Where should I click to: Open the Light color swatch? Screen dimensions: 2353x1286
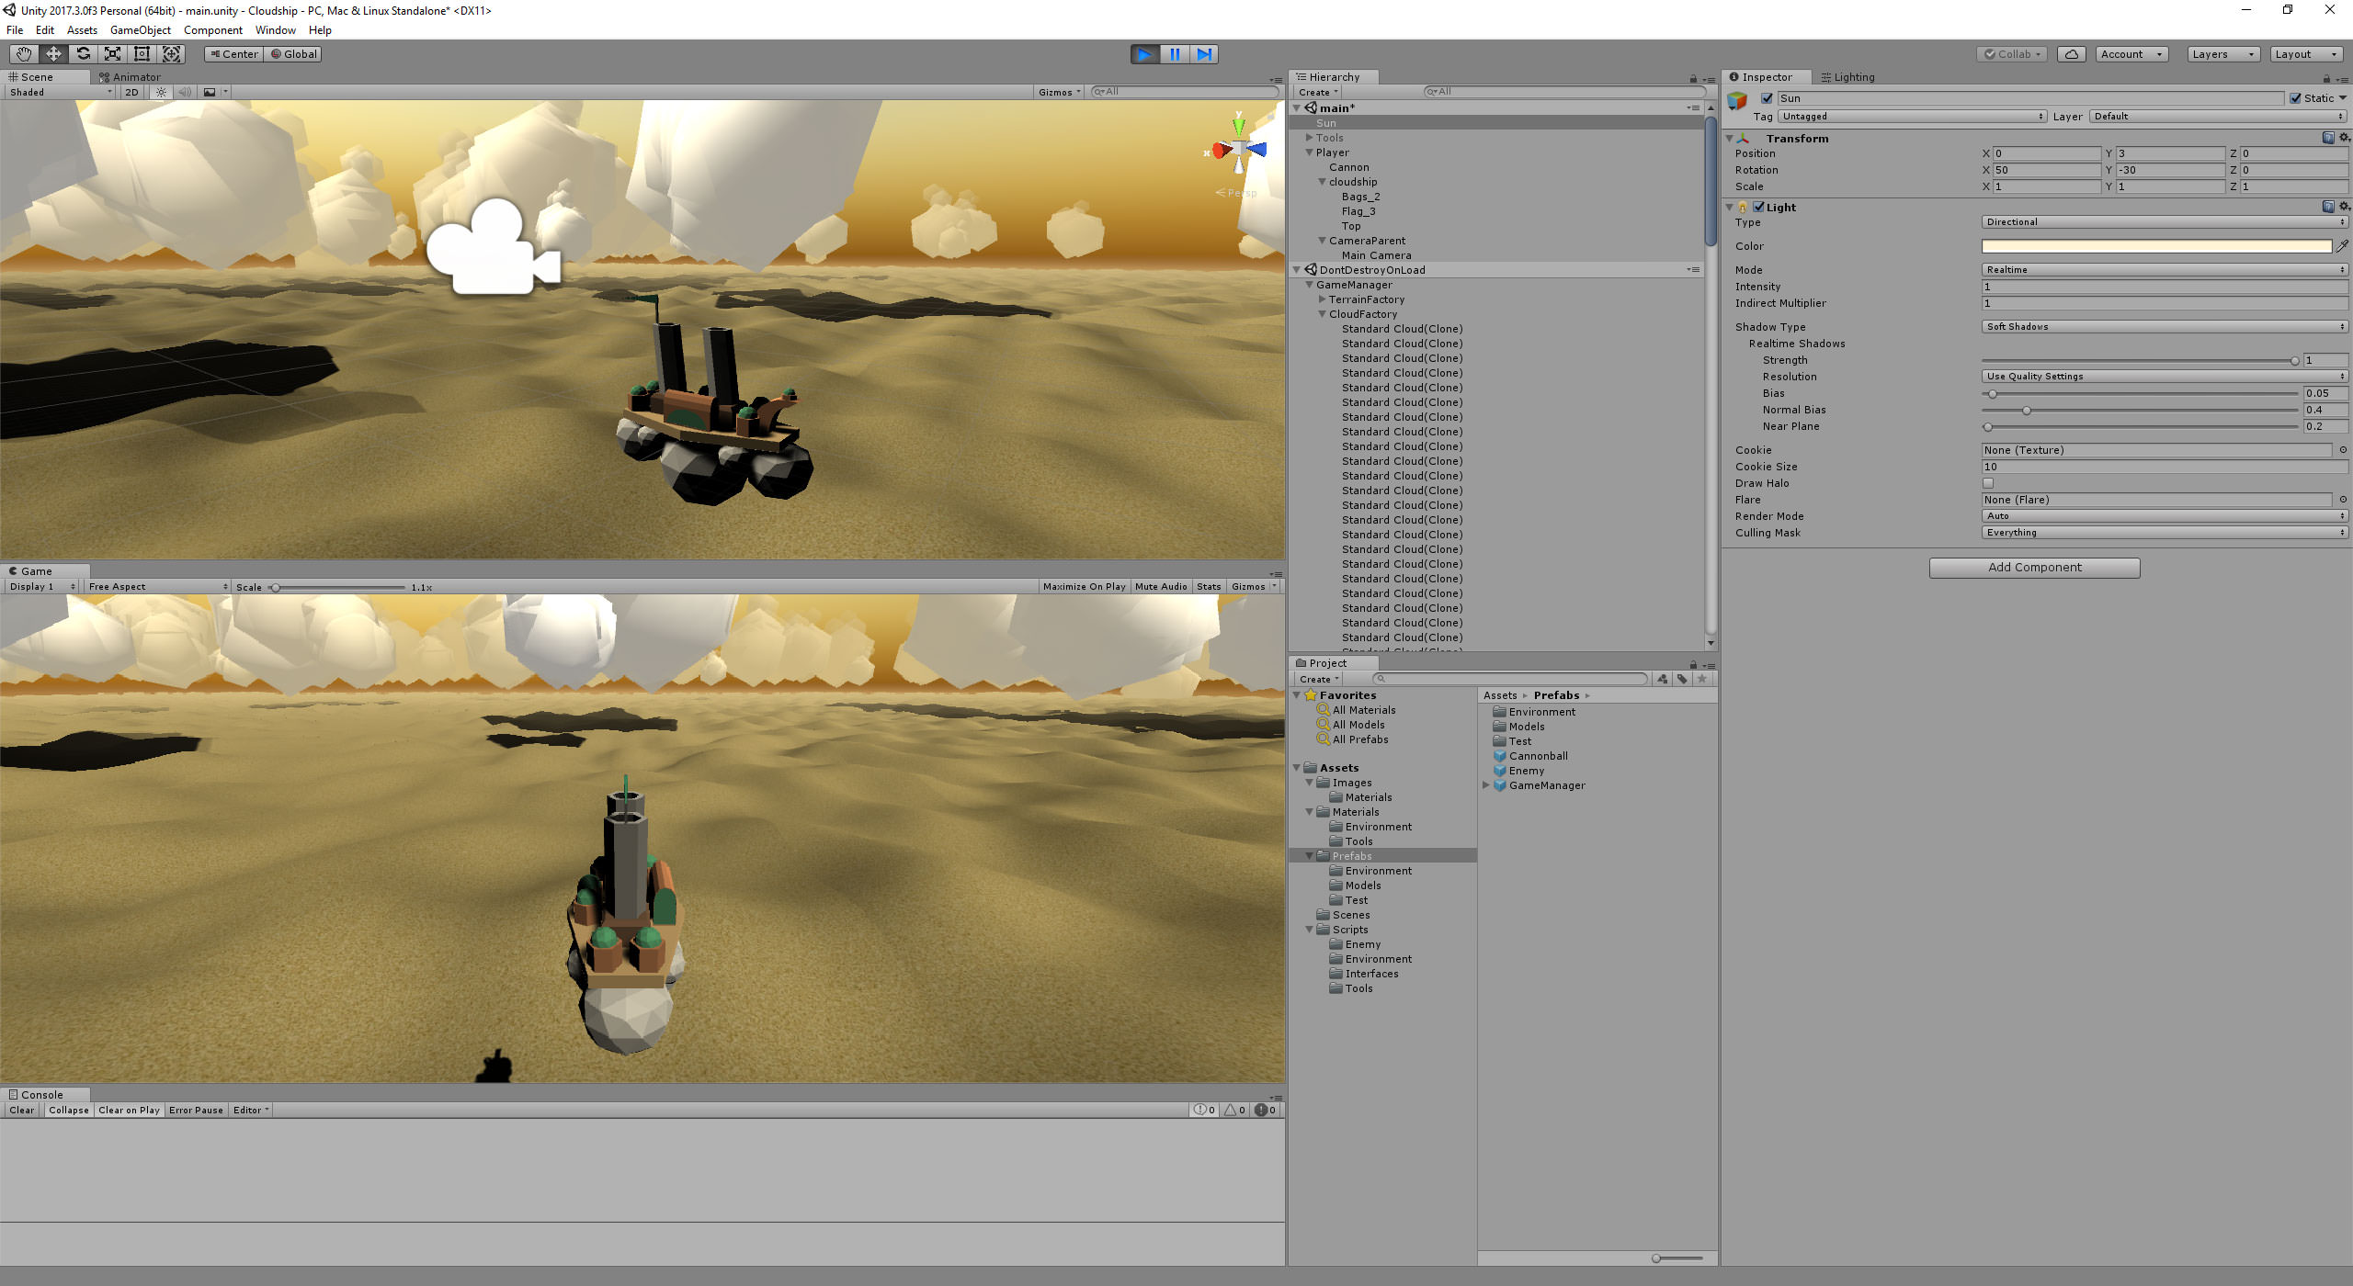2156,246
